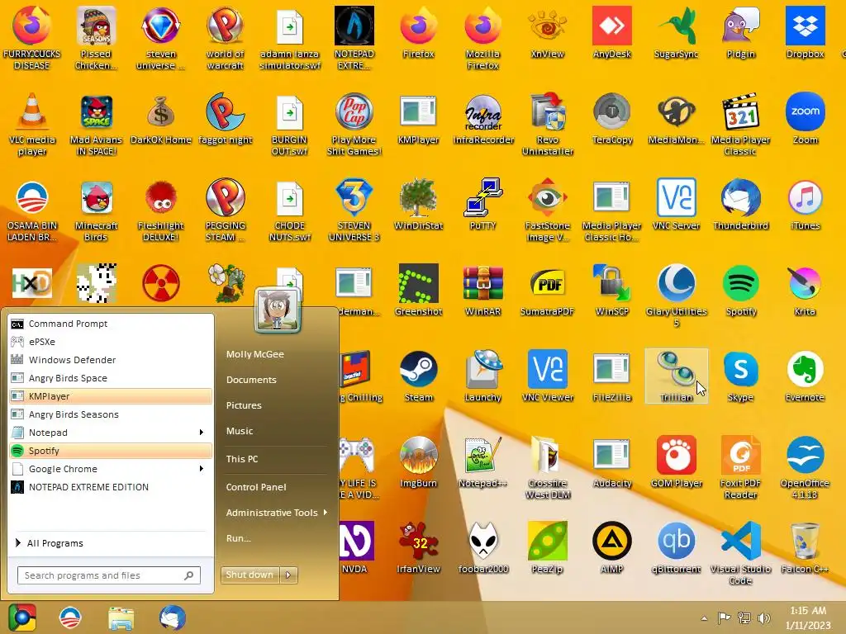Open the InfraRecorder desktop icon
Image resolution: width=846 pixels, height=634 pixels.
[482, 119]
